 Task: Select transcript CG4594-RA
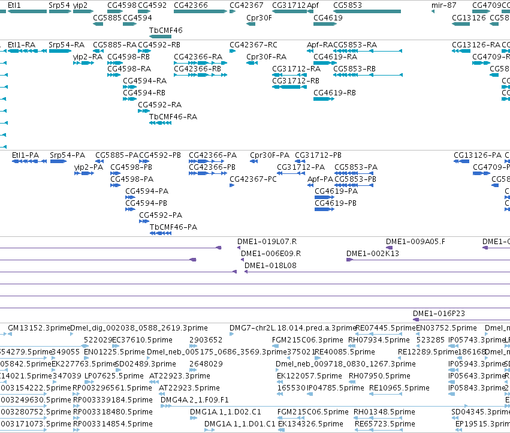click(x=130, y=87)
